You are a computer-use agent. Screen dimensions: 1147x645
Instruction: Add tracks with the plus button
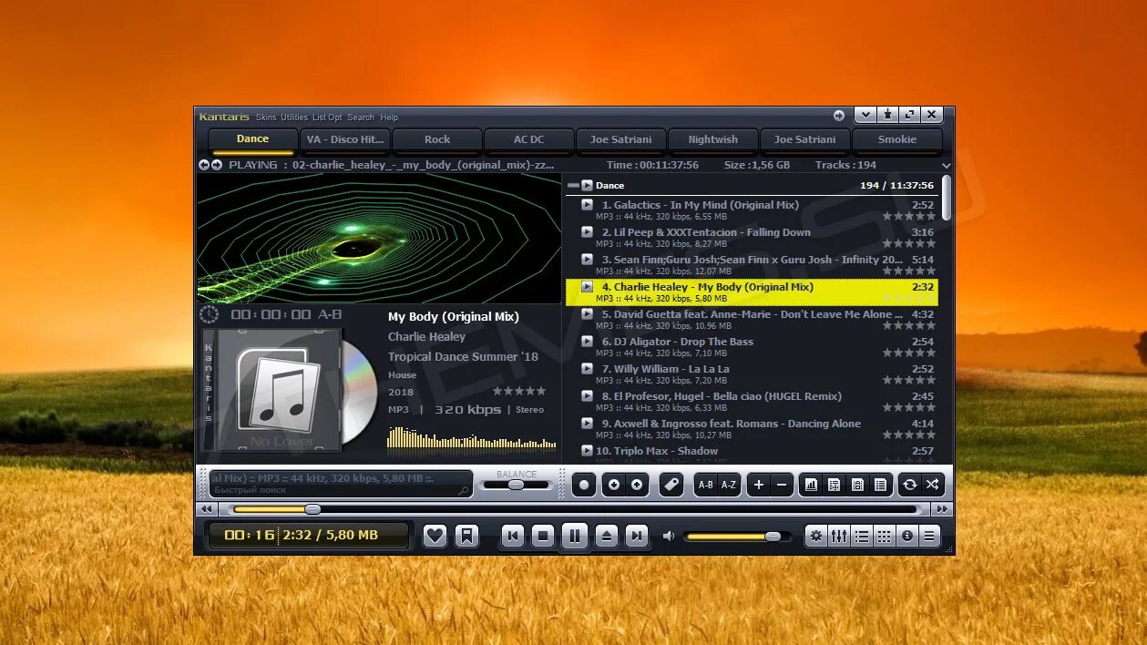(759, 485)
